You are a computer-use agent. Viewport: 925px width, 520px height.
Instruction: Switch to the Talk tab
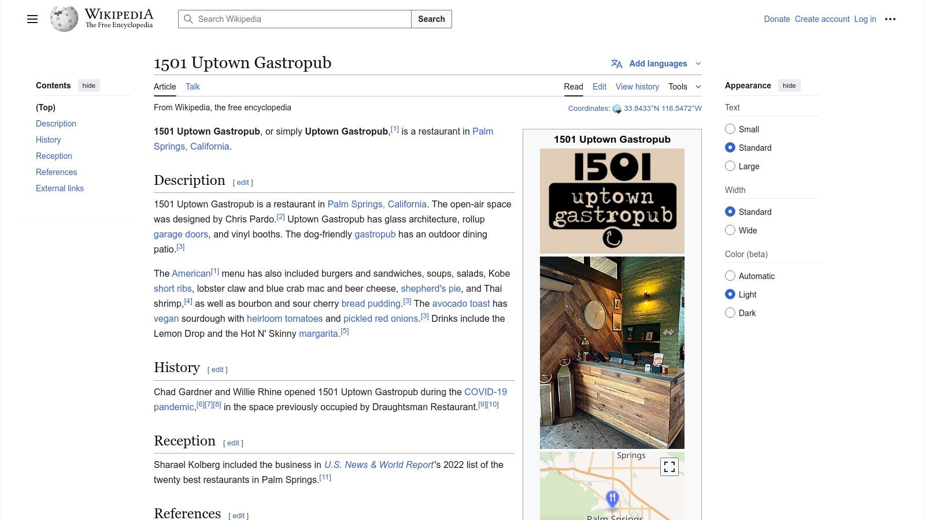pos(193,87)
